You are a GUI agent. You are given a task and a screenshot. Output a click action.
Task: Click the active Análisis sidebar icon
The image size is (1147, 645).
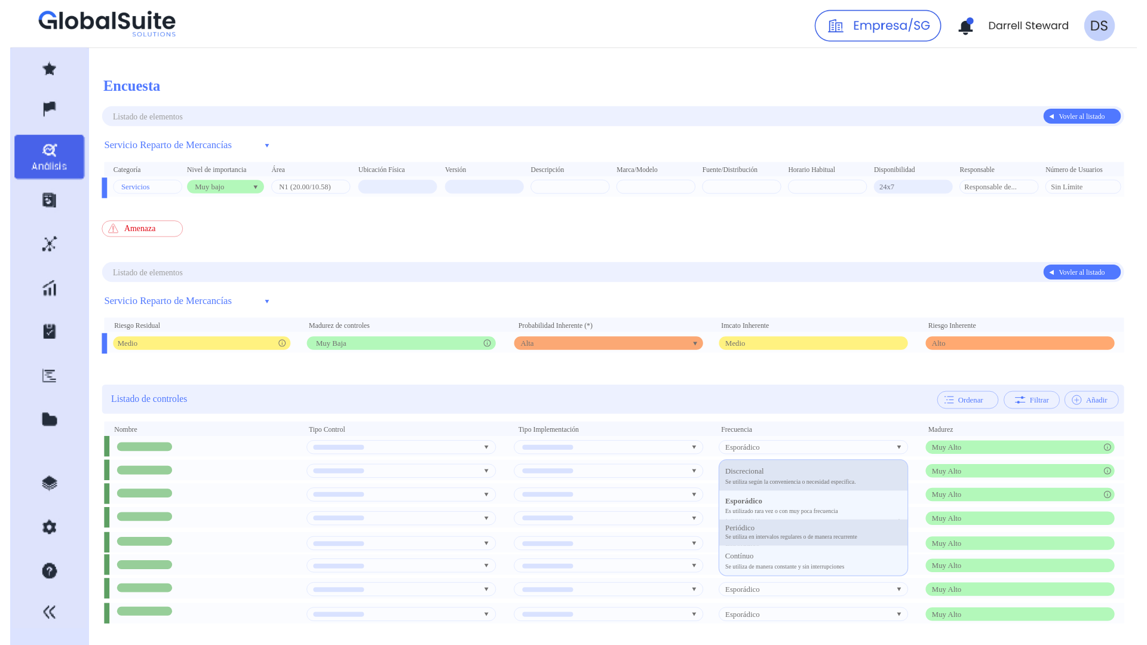49,156
